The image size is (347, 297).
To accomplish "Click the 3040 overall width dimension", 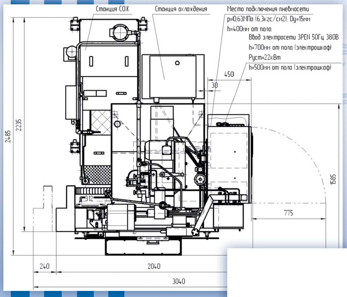I will [179, 281].
